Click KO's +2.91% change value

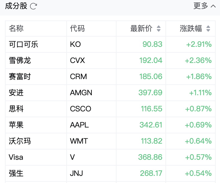[199, 44]
